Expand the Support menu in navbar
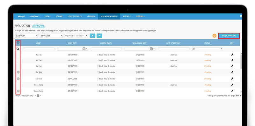This screenshot has width=255, height=126. 140,17
